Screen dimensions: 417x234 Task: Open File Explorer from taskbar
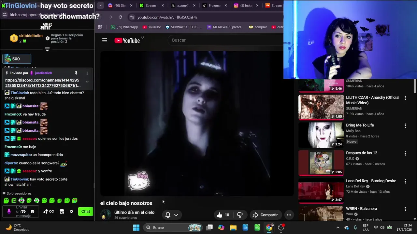(x=233, y=227)
